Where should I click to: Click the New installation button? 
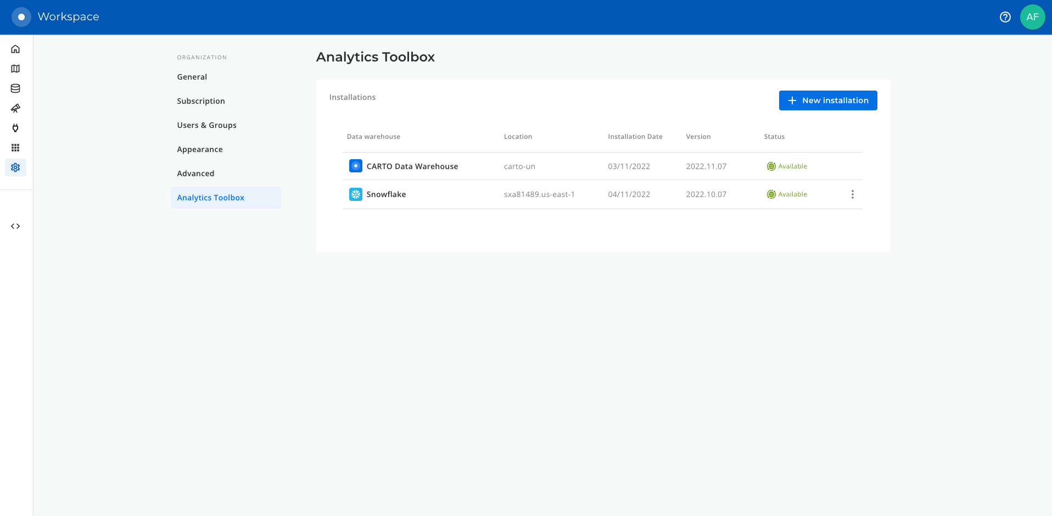point(827,100)
